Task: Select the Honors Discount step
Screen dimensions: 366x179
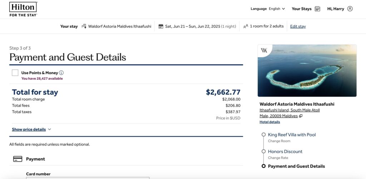Action: pos(285,151)
